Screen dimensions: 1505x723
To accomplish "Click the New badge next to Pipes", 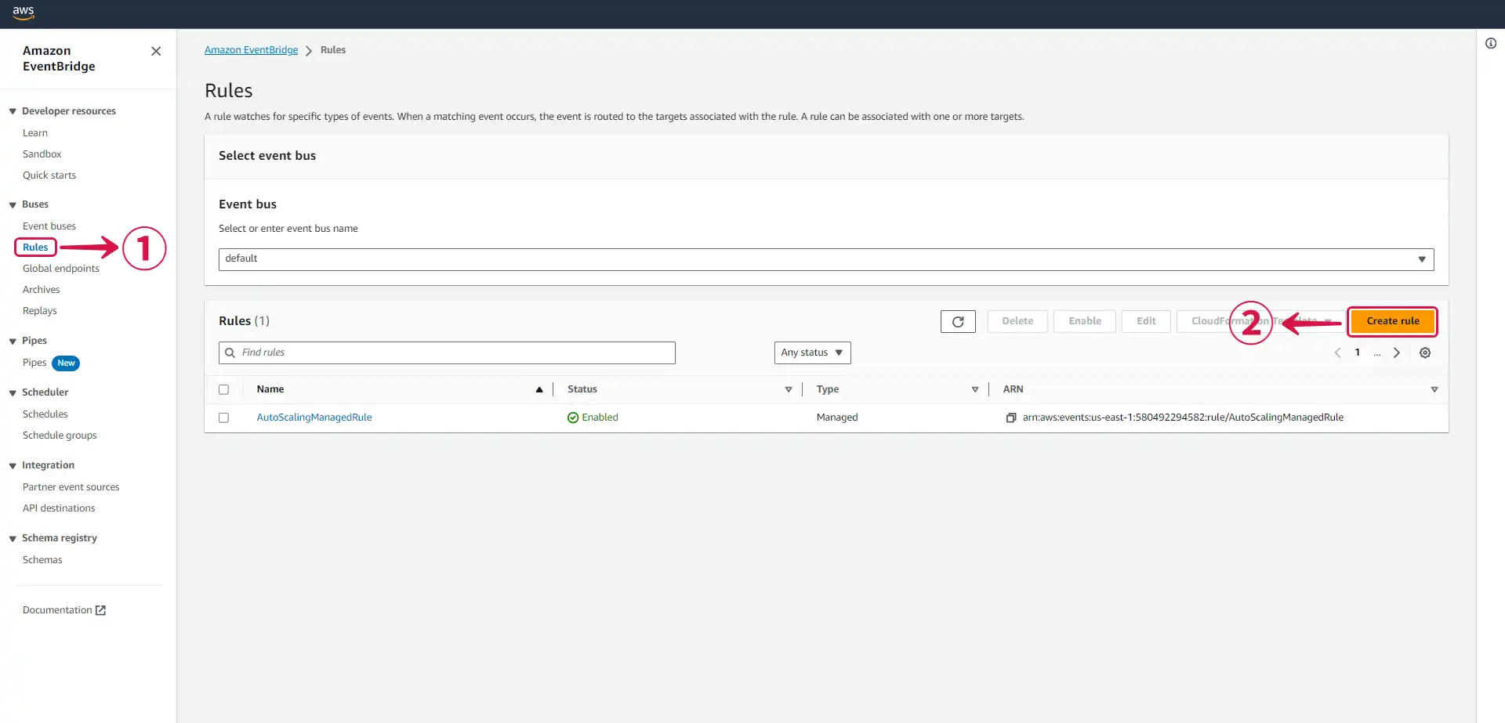I will point(66,363).
